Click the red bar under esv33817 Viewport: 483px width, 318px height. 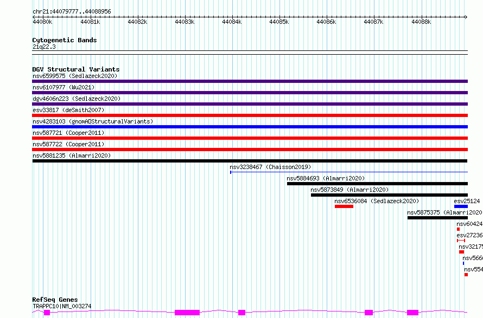[250, 115]
